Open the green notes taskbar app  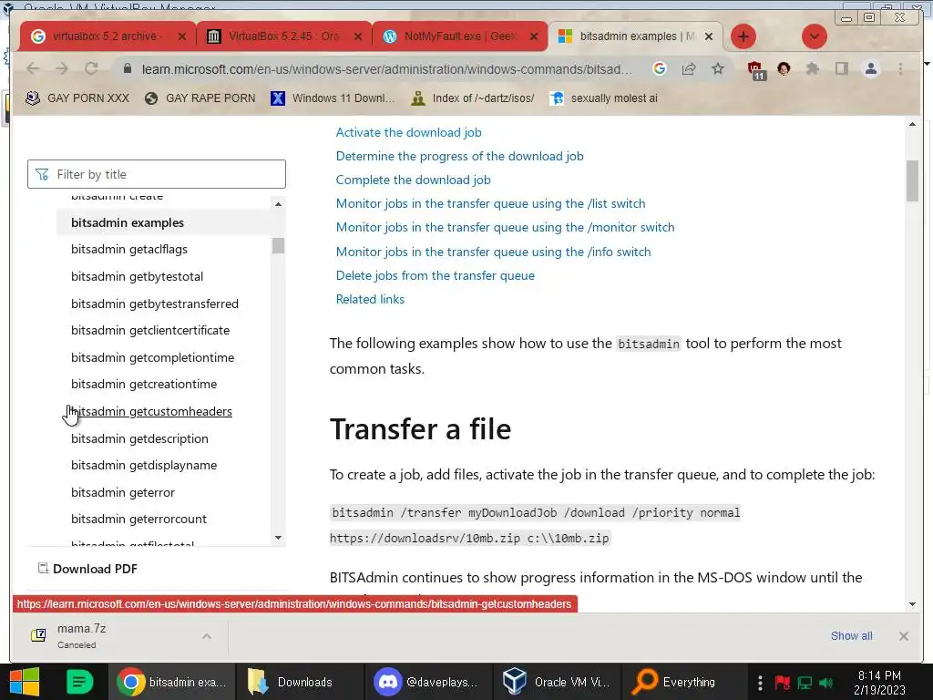[79, 682]
